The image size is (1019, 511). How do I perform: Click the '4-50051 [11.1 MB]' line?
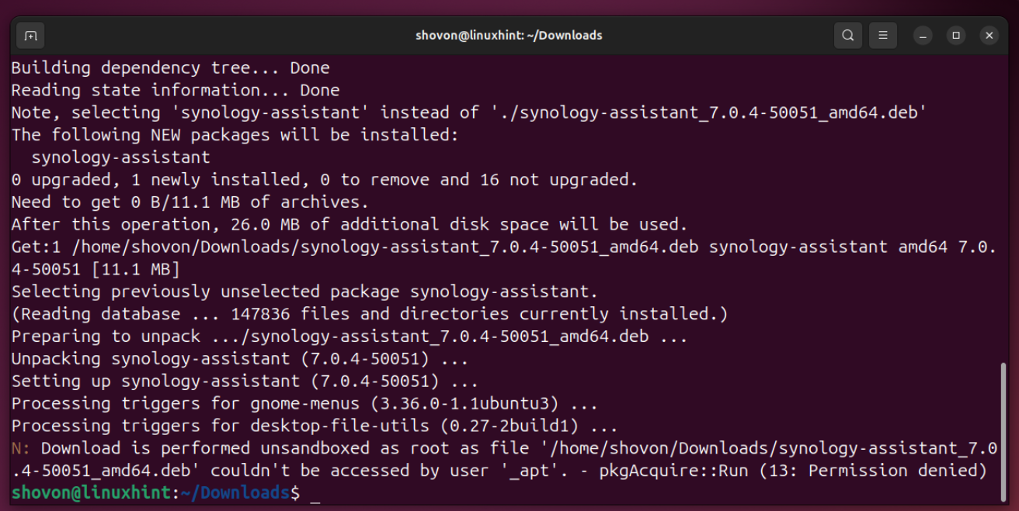[96, 270]
